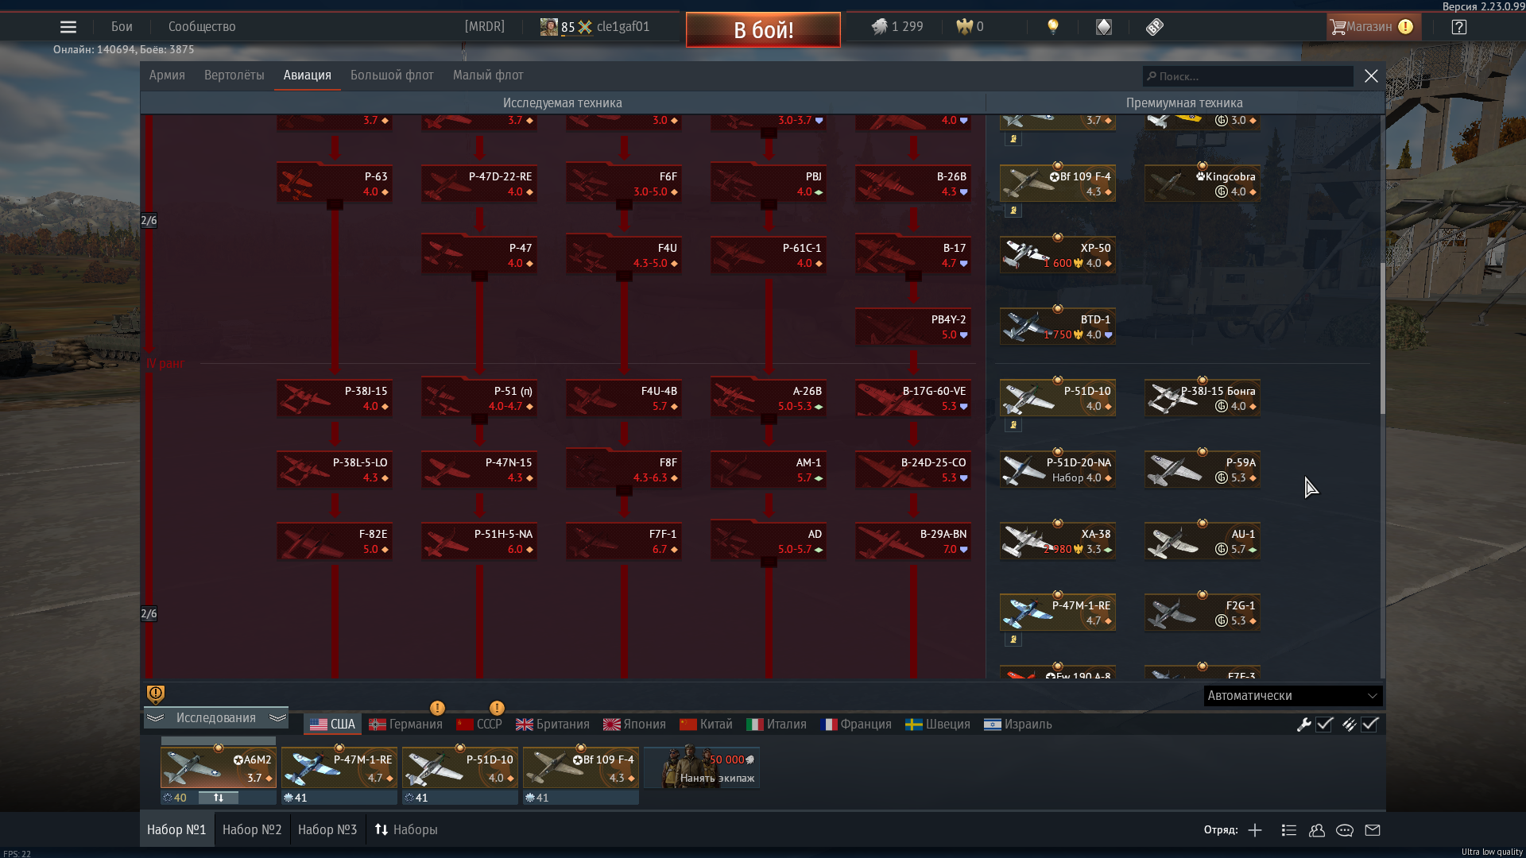Click the warning shield notification icon
The height and width of the screenshot is (858, 1526).
tap(156, 694)
